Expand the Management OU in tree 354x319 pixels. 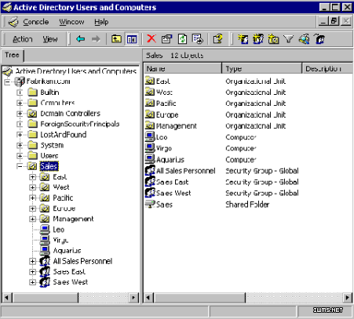click(x=32, y=219)
